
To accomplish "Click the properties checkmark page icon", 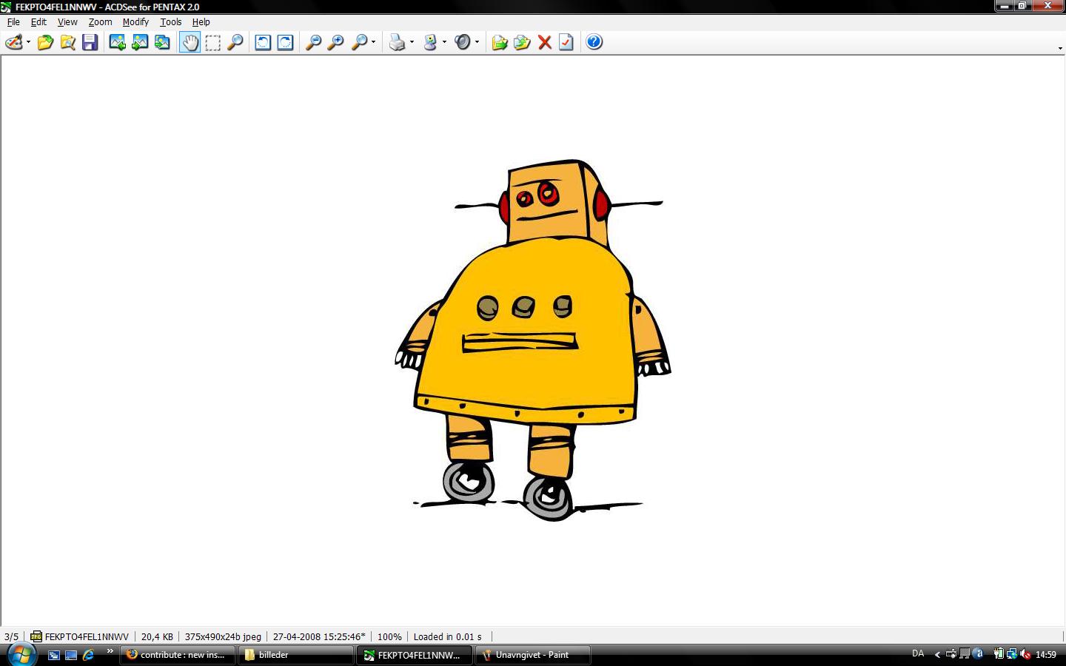I will [x=566, y=42].
